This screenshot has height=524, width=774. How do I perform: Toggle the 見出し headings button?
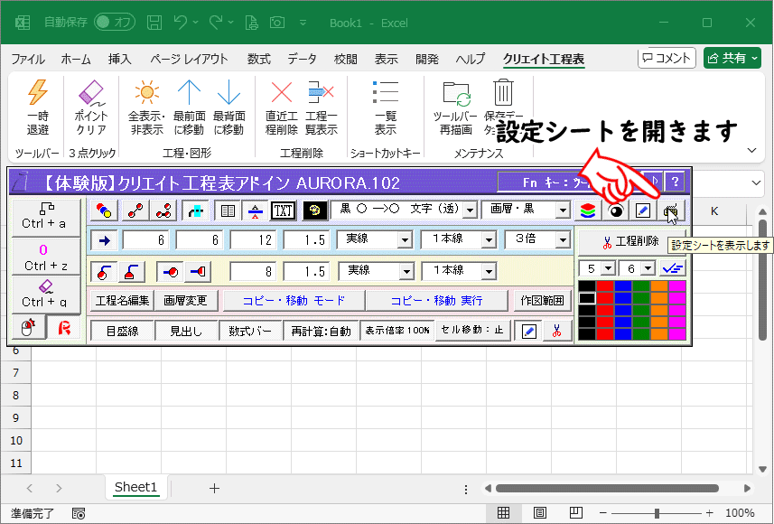click(x=186, y=331)
